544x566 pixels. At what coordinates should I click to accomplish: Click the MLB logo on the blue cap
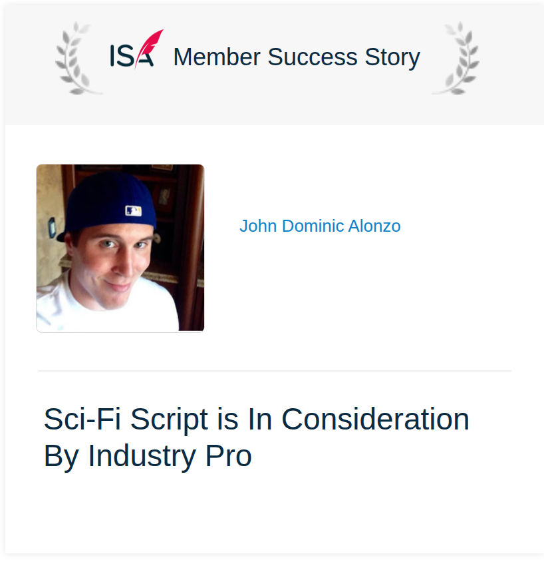(133, 210)
